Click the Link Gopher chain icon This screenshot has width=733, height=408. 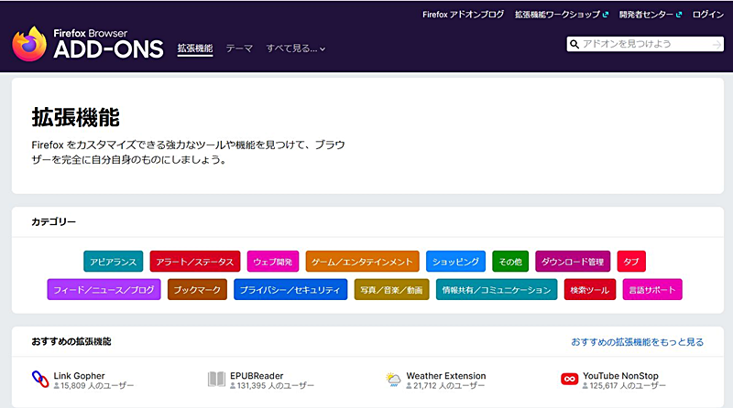40,379
